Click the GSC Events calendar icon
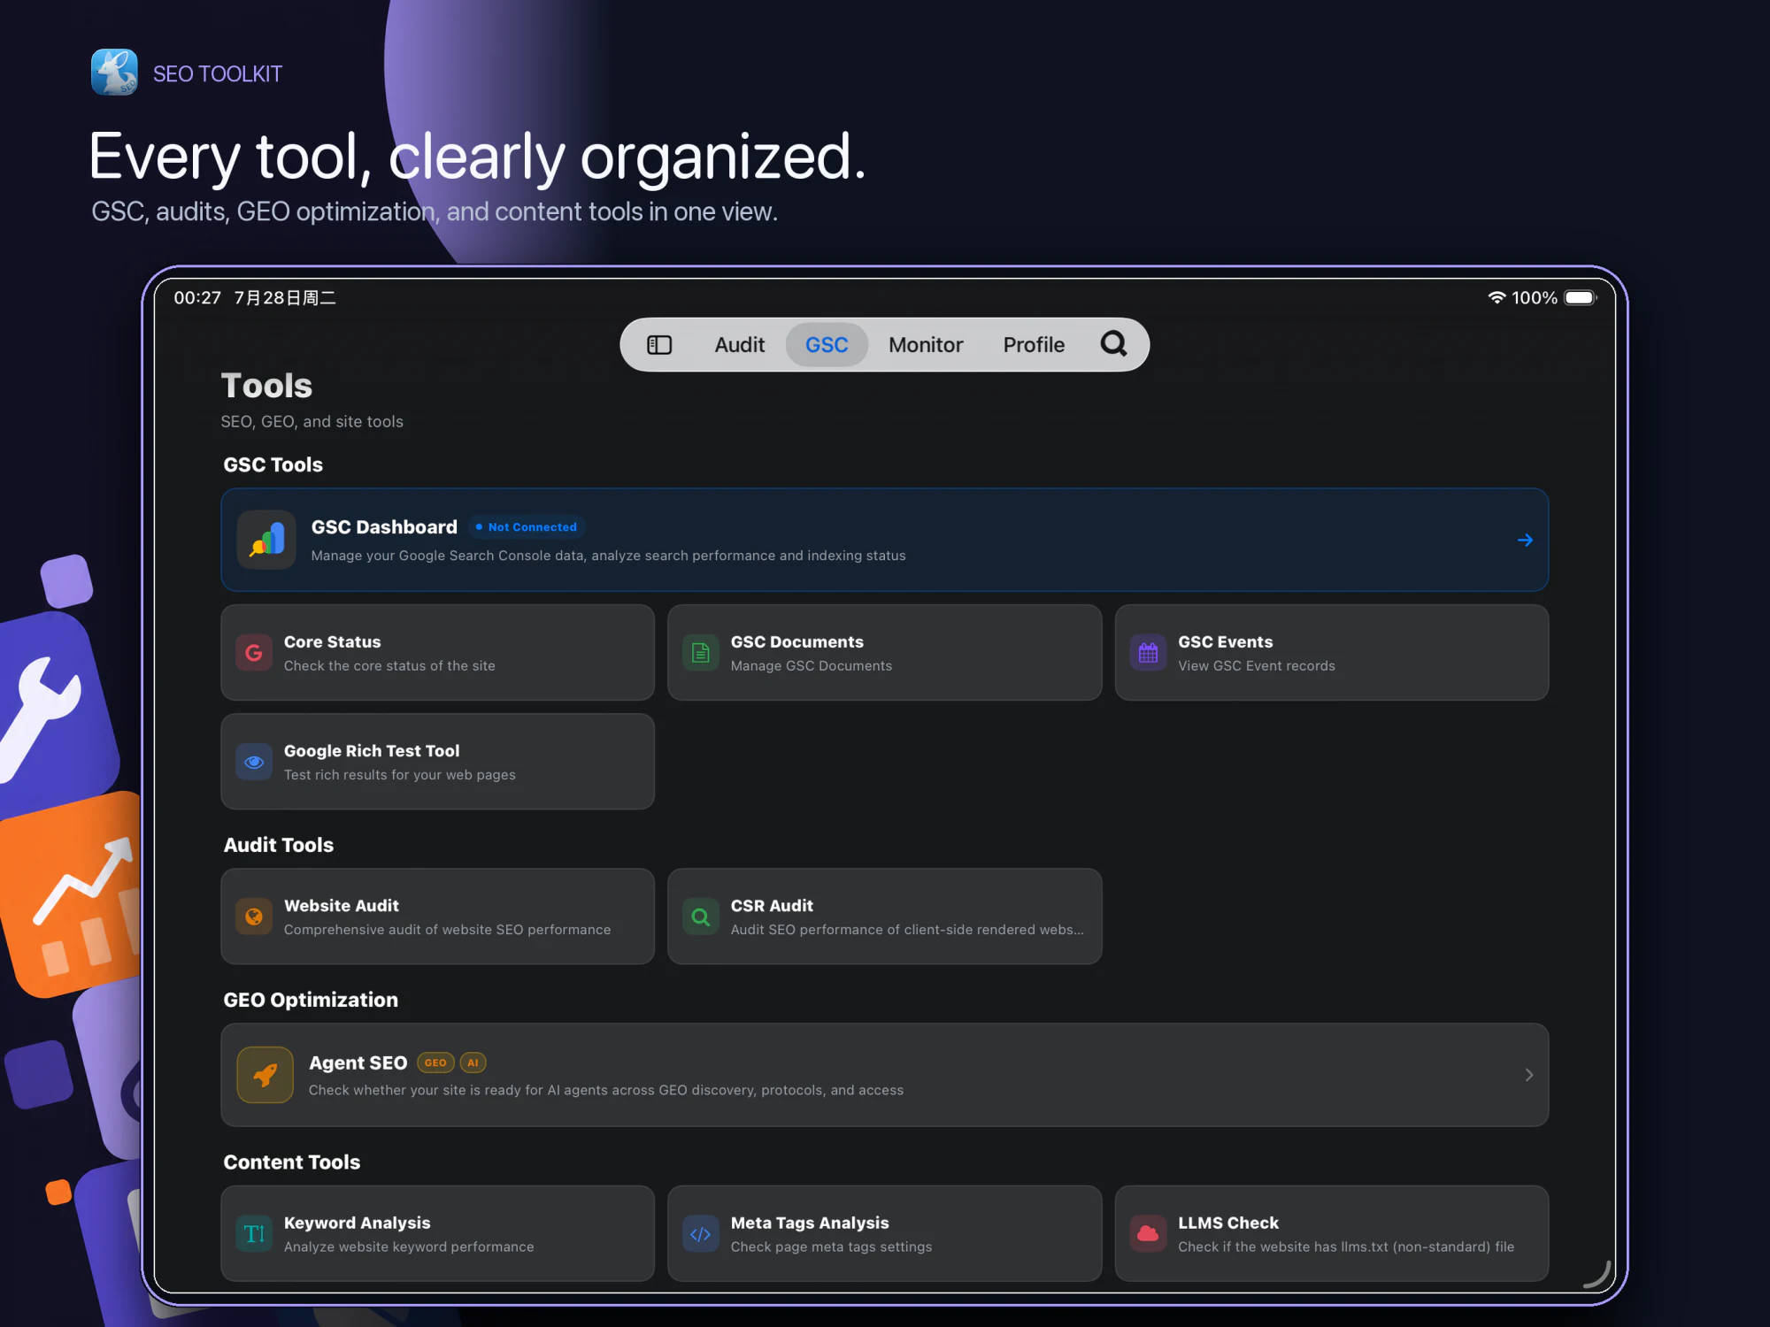1770x1327 pixels. [1148, 653]
